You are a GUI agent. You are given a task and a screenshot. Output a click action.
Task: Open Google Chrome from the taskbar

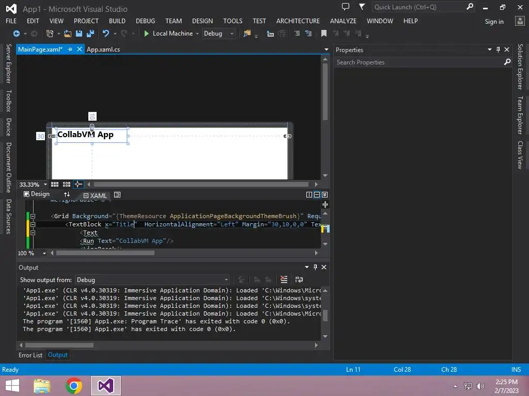pos(74,386)
